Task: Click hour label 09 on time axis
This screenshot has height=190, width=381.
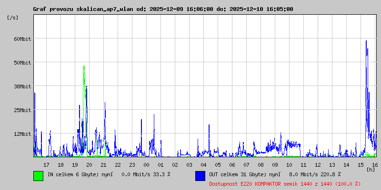Action: pyautogui.click(x=275, y=165)
